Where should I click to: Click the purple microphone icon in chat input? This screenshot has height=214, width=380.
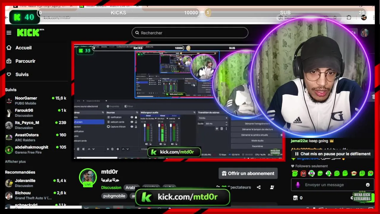(x=298, y=185)
